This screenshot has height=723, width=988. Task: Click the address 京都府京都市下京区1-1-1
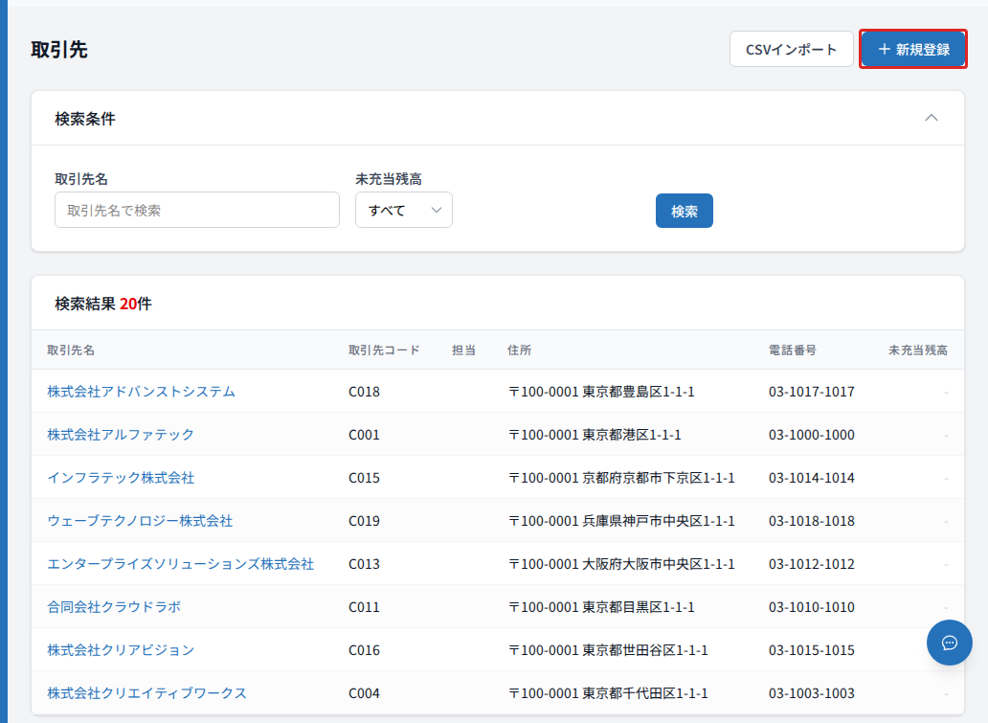659,478
